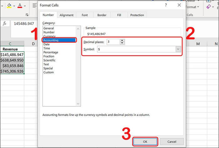The image size is (219, 148).
Task: Switch to the Number tab
Action: click(x=48, y=15)
